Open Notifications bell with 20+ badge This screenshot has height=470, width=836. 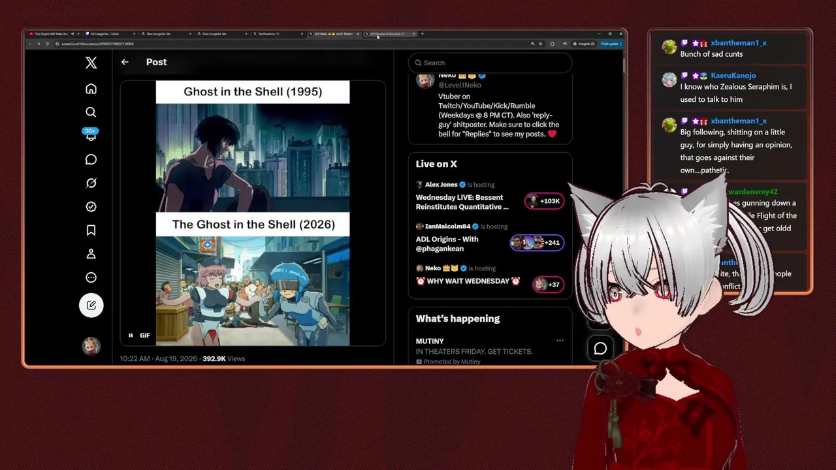click(91, 134)
